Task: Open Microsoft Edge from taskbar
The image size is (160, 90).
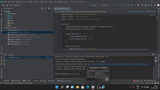Action: 88,87
